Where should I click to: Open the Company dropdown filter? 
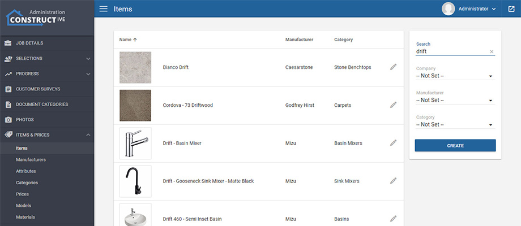click(455, 76)
